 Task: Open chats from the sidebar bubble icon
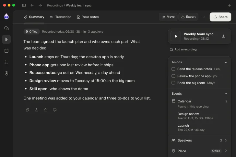(6, 28)
